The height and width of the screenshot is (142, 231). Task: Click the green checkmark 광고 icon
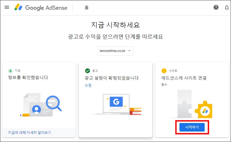pos(88,71)
